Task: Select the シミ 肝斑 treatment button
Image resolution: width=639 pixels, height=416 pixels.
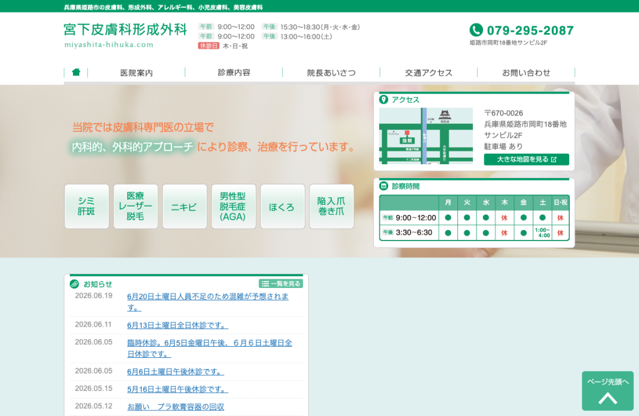Action: (x=87, y=206)
